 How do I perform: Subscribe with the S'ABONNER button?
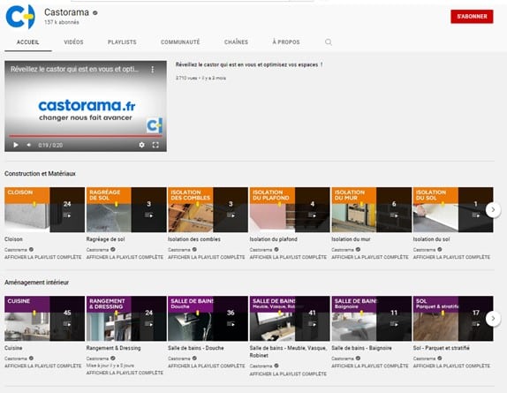472,17
